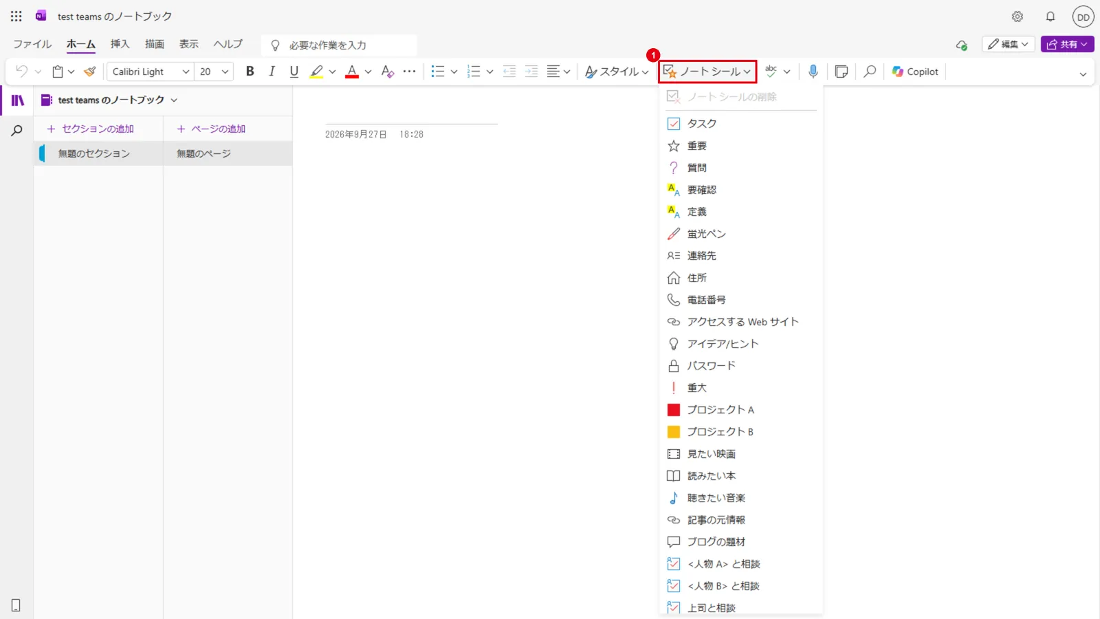Switch to the 描画 tab
1100x619 pixels.
(155, 44)
